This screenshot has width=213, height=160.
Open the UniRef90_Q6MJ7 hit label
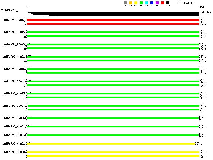click(14, 135)
